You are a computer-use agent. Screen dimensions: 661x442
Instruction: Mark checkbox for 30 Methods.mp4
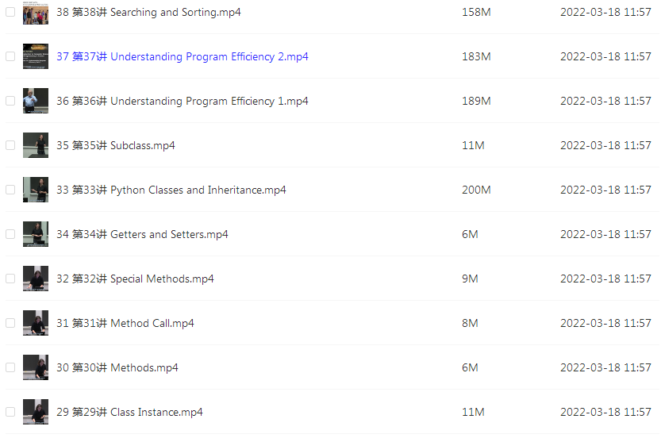tap(10, 367)
